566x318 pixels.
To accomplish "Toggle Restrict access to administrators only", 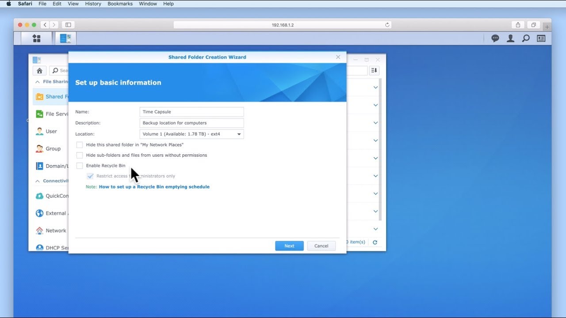I will coord(90,176).
